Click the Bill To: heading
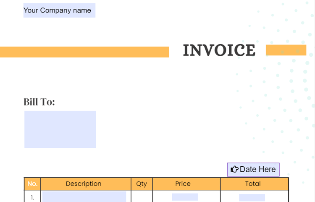This screenshot has height=202, width=315. click(39, 102)
